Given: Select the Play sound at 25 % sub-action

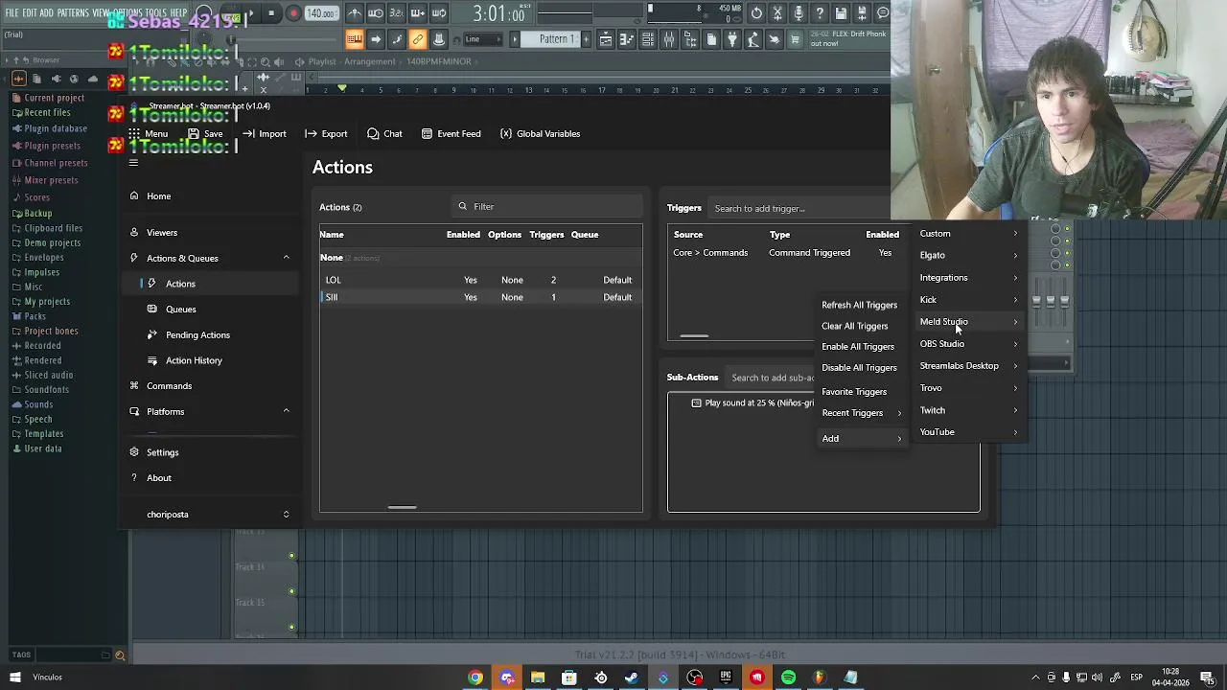Looking at the screenshot, I should (x=753, y=403).
